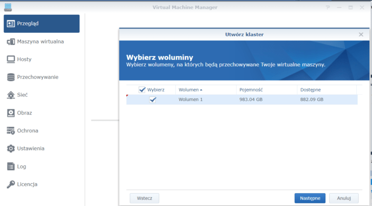Close the Utwórz klaster dialog
Image resolution: width=372 pixels, height=206 pixels.
click(361, 34)
